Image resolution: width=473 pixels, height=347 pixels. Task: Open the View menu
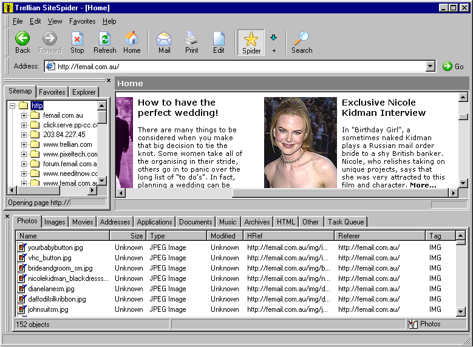tap(55, 21)
